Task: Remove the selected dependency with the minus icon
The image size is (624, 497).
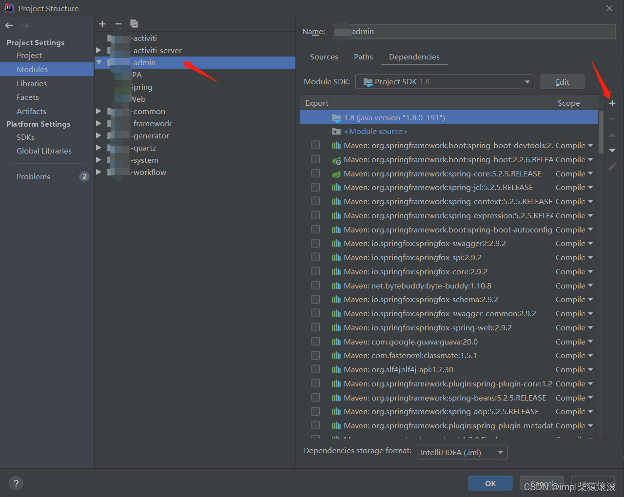Action: click(612, 119)
